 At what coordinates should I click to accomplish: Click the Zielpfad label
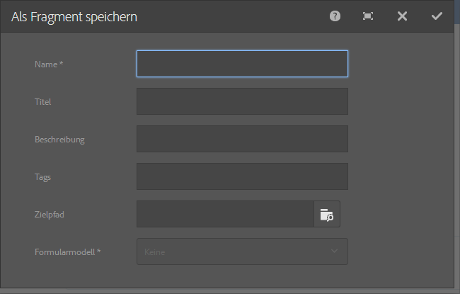(x=50, y=215)
